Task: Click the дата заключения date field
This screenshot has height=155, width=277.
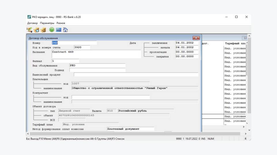Action: point(187,43)
